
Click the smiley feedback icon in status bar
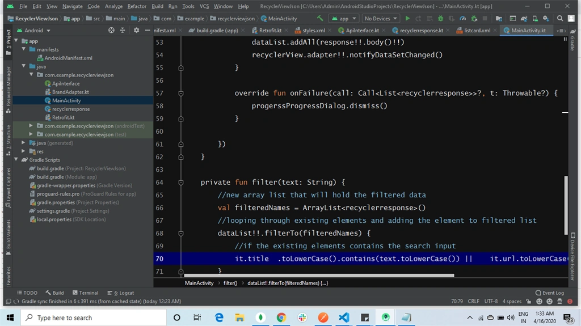pyautogui.click(x=540, y=301)
